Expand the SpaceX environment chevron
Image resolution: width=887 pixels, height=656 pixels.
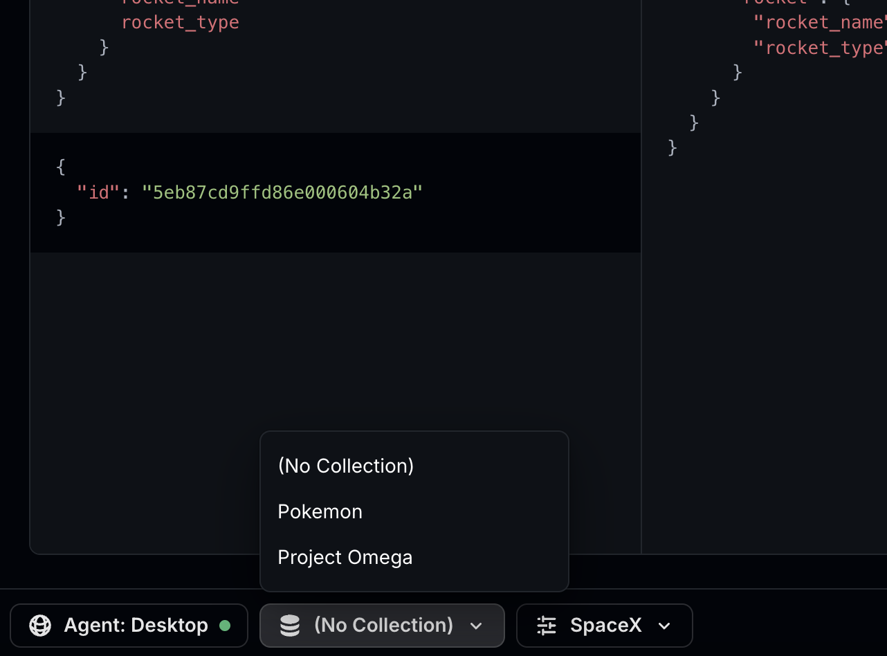tap(664, 626)
